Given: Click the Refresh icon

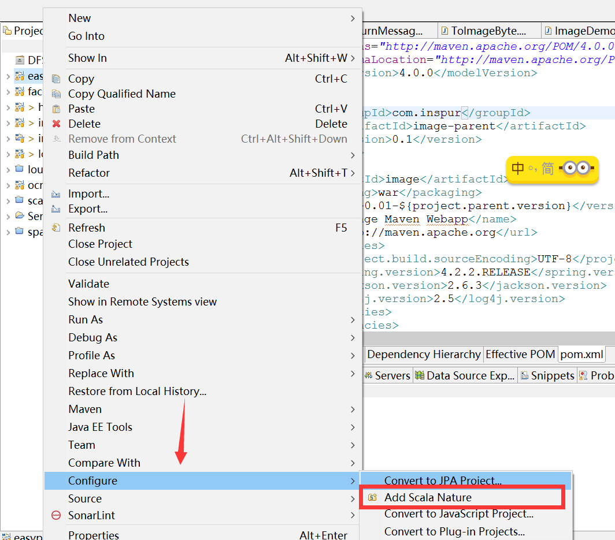Looking at the screenshot, I should tap(56, 228).
